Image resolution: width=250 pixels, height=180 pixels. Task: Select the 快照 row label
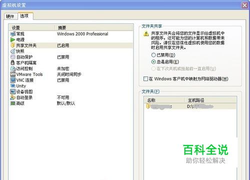(x=20, y=51)
